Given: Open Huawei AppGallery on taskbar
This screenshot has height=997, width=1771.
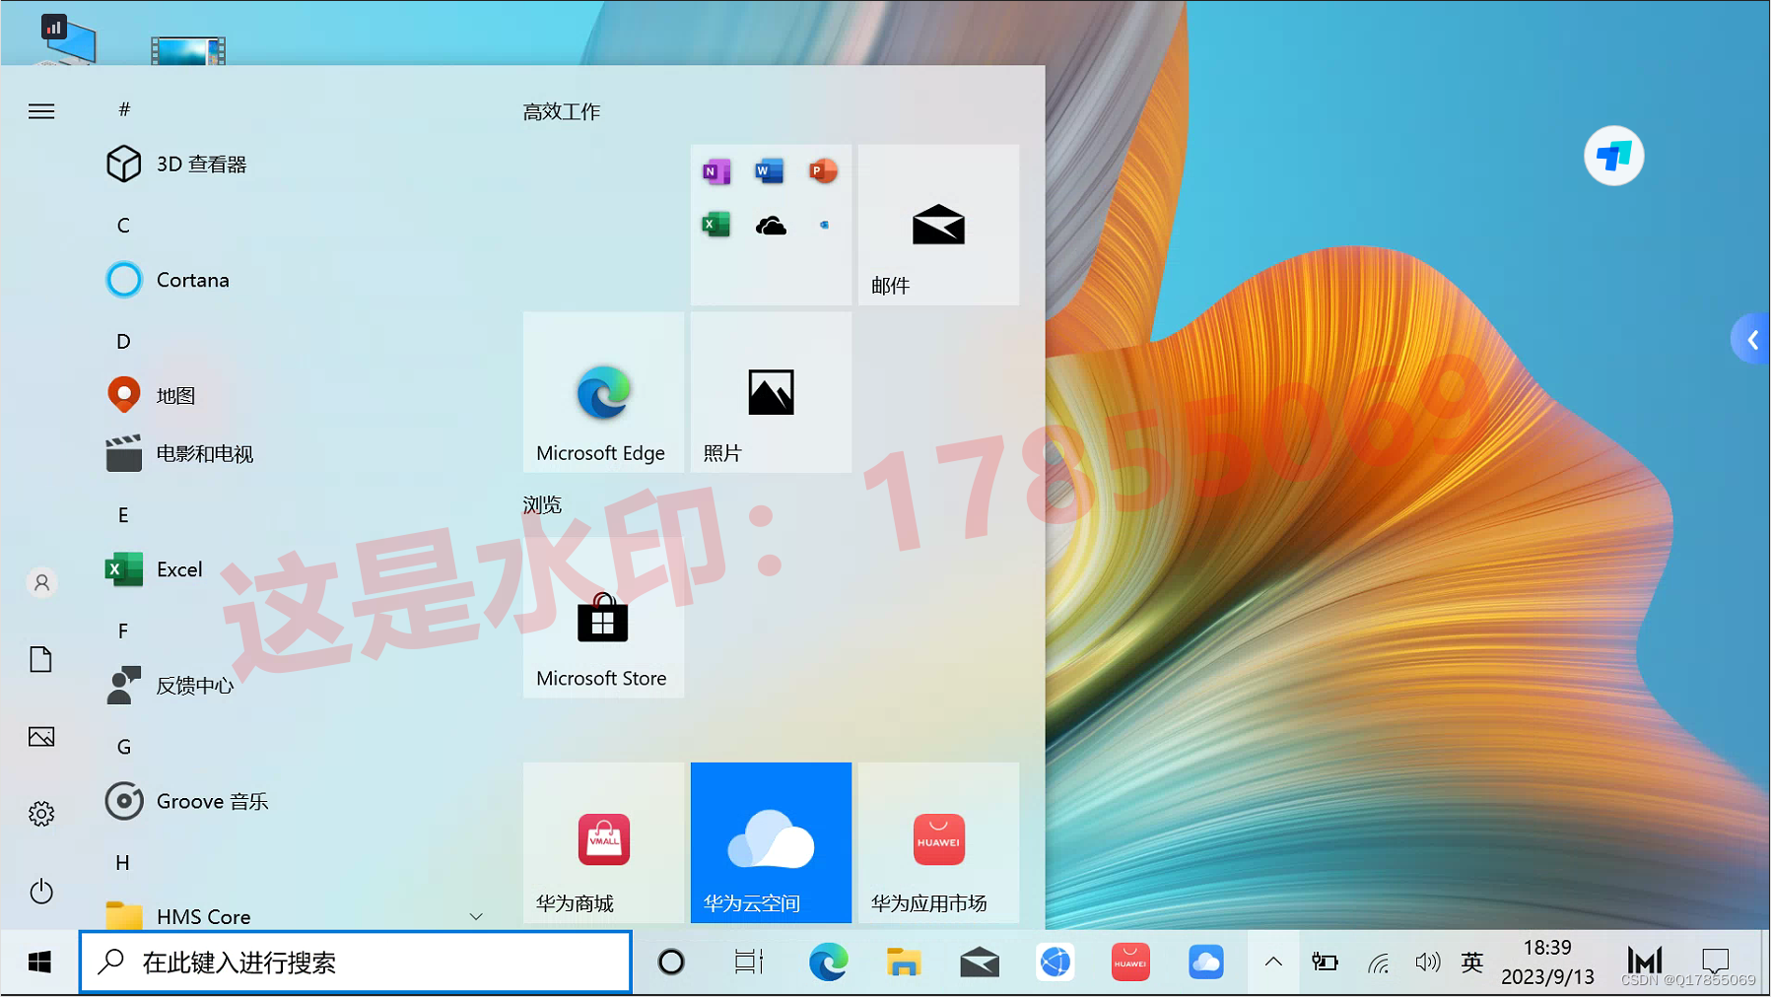Looking at the screenshot, I should [x=1130, y=963].
